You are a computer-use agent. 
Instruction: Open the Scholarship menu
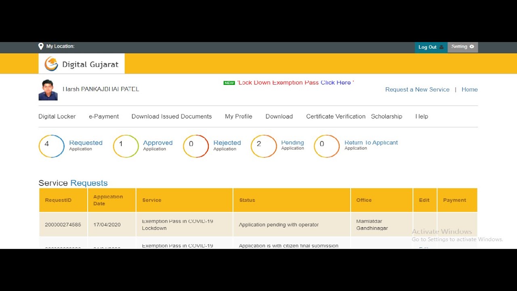point(387,116)
